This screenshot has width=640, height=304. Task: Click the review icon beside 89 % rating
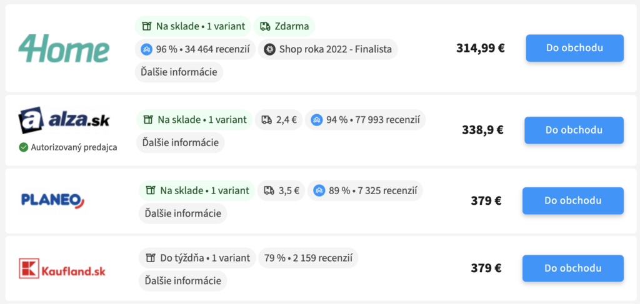click(319, 190)
